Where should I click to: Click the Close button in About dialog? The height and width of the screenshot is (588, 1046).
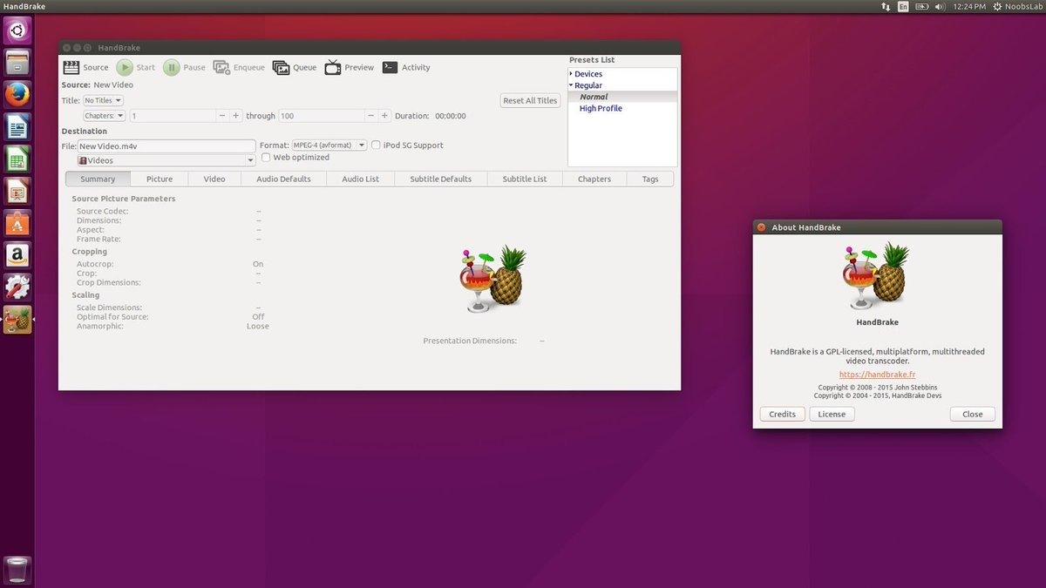pos(973,415)
